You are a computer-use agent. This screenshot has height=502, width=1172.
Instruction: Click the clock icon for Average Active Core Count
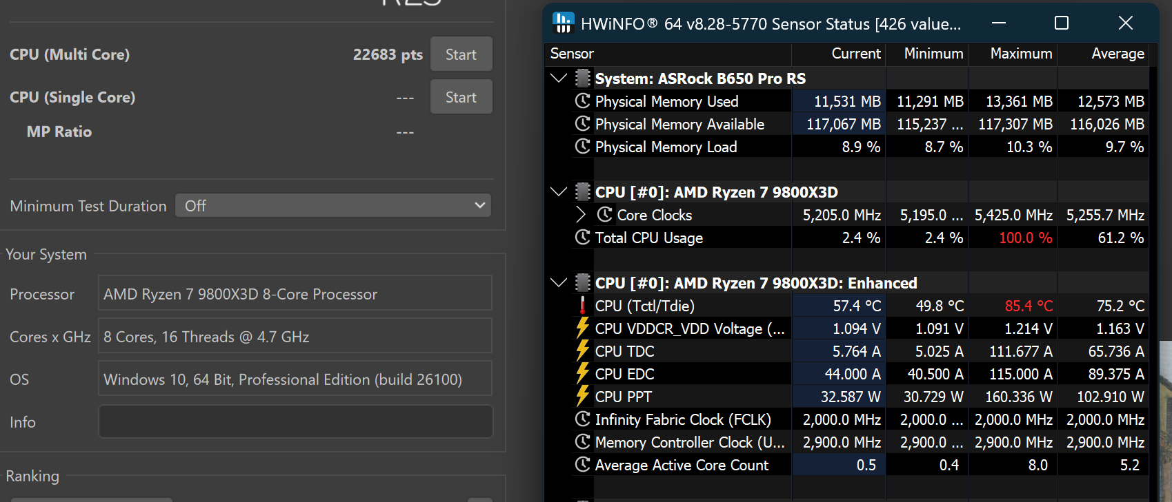pos(583,465)
